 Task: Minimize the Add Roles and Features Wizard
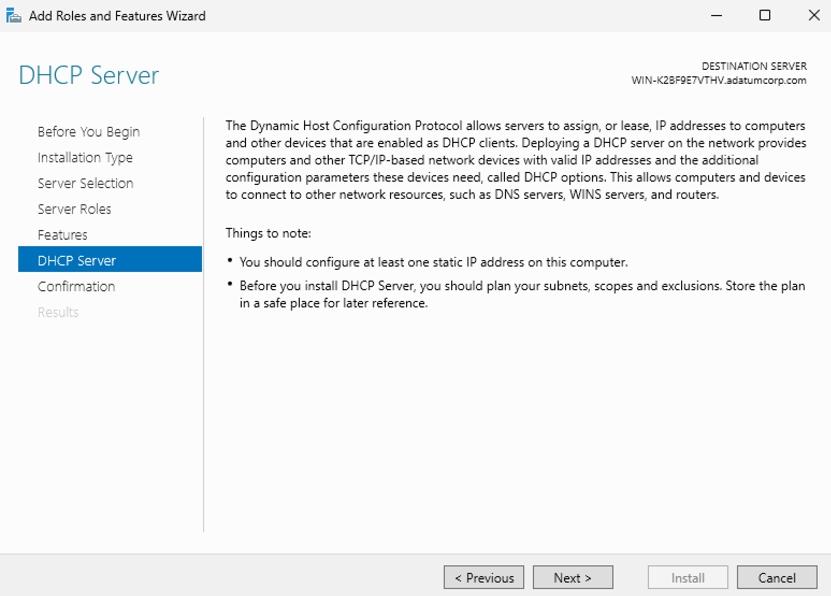coord(716,16)
